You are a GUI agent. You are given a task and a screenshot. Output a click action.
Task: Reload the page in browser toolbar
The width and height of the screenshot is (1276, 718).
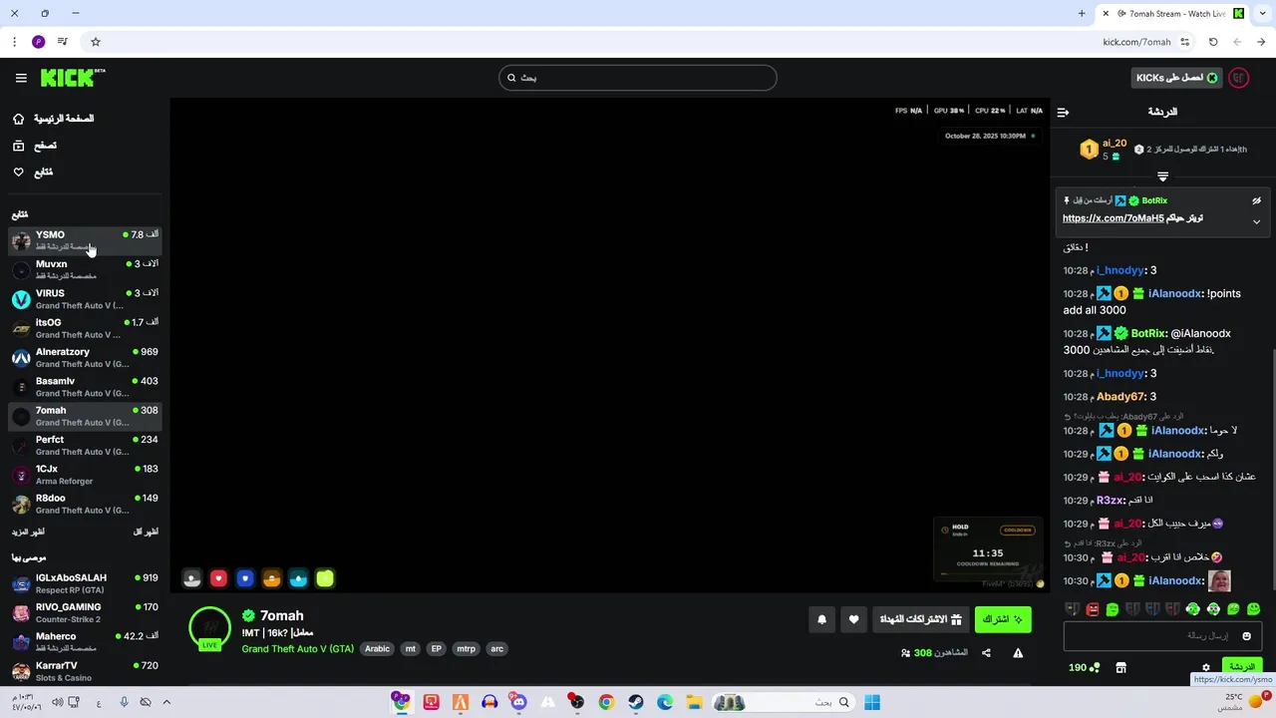[1213, 42]
